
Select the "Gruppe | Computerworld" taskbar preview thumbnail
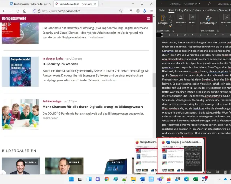[x=181, y=155]
